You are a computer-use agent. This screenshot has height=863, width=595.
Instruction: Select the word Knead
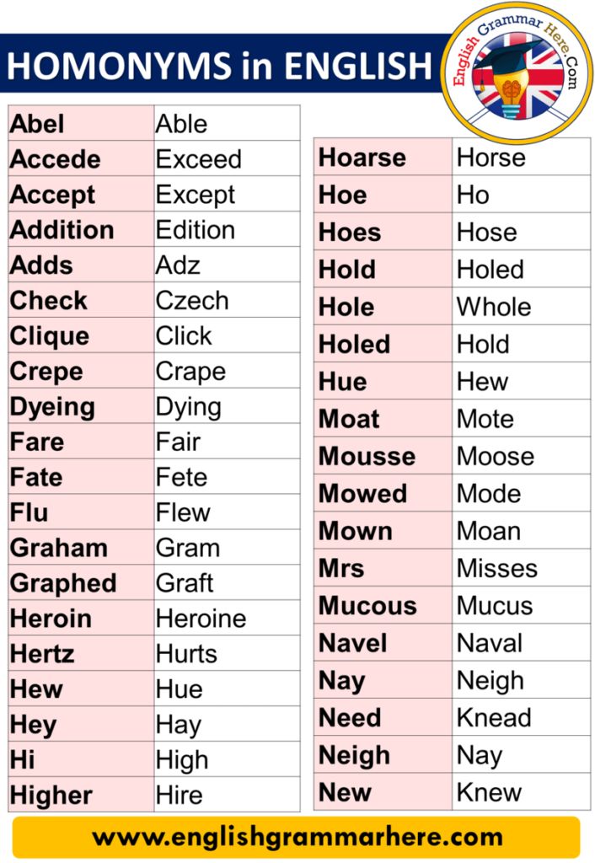(x=494, y=718)
